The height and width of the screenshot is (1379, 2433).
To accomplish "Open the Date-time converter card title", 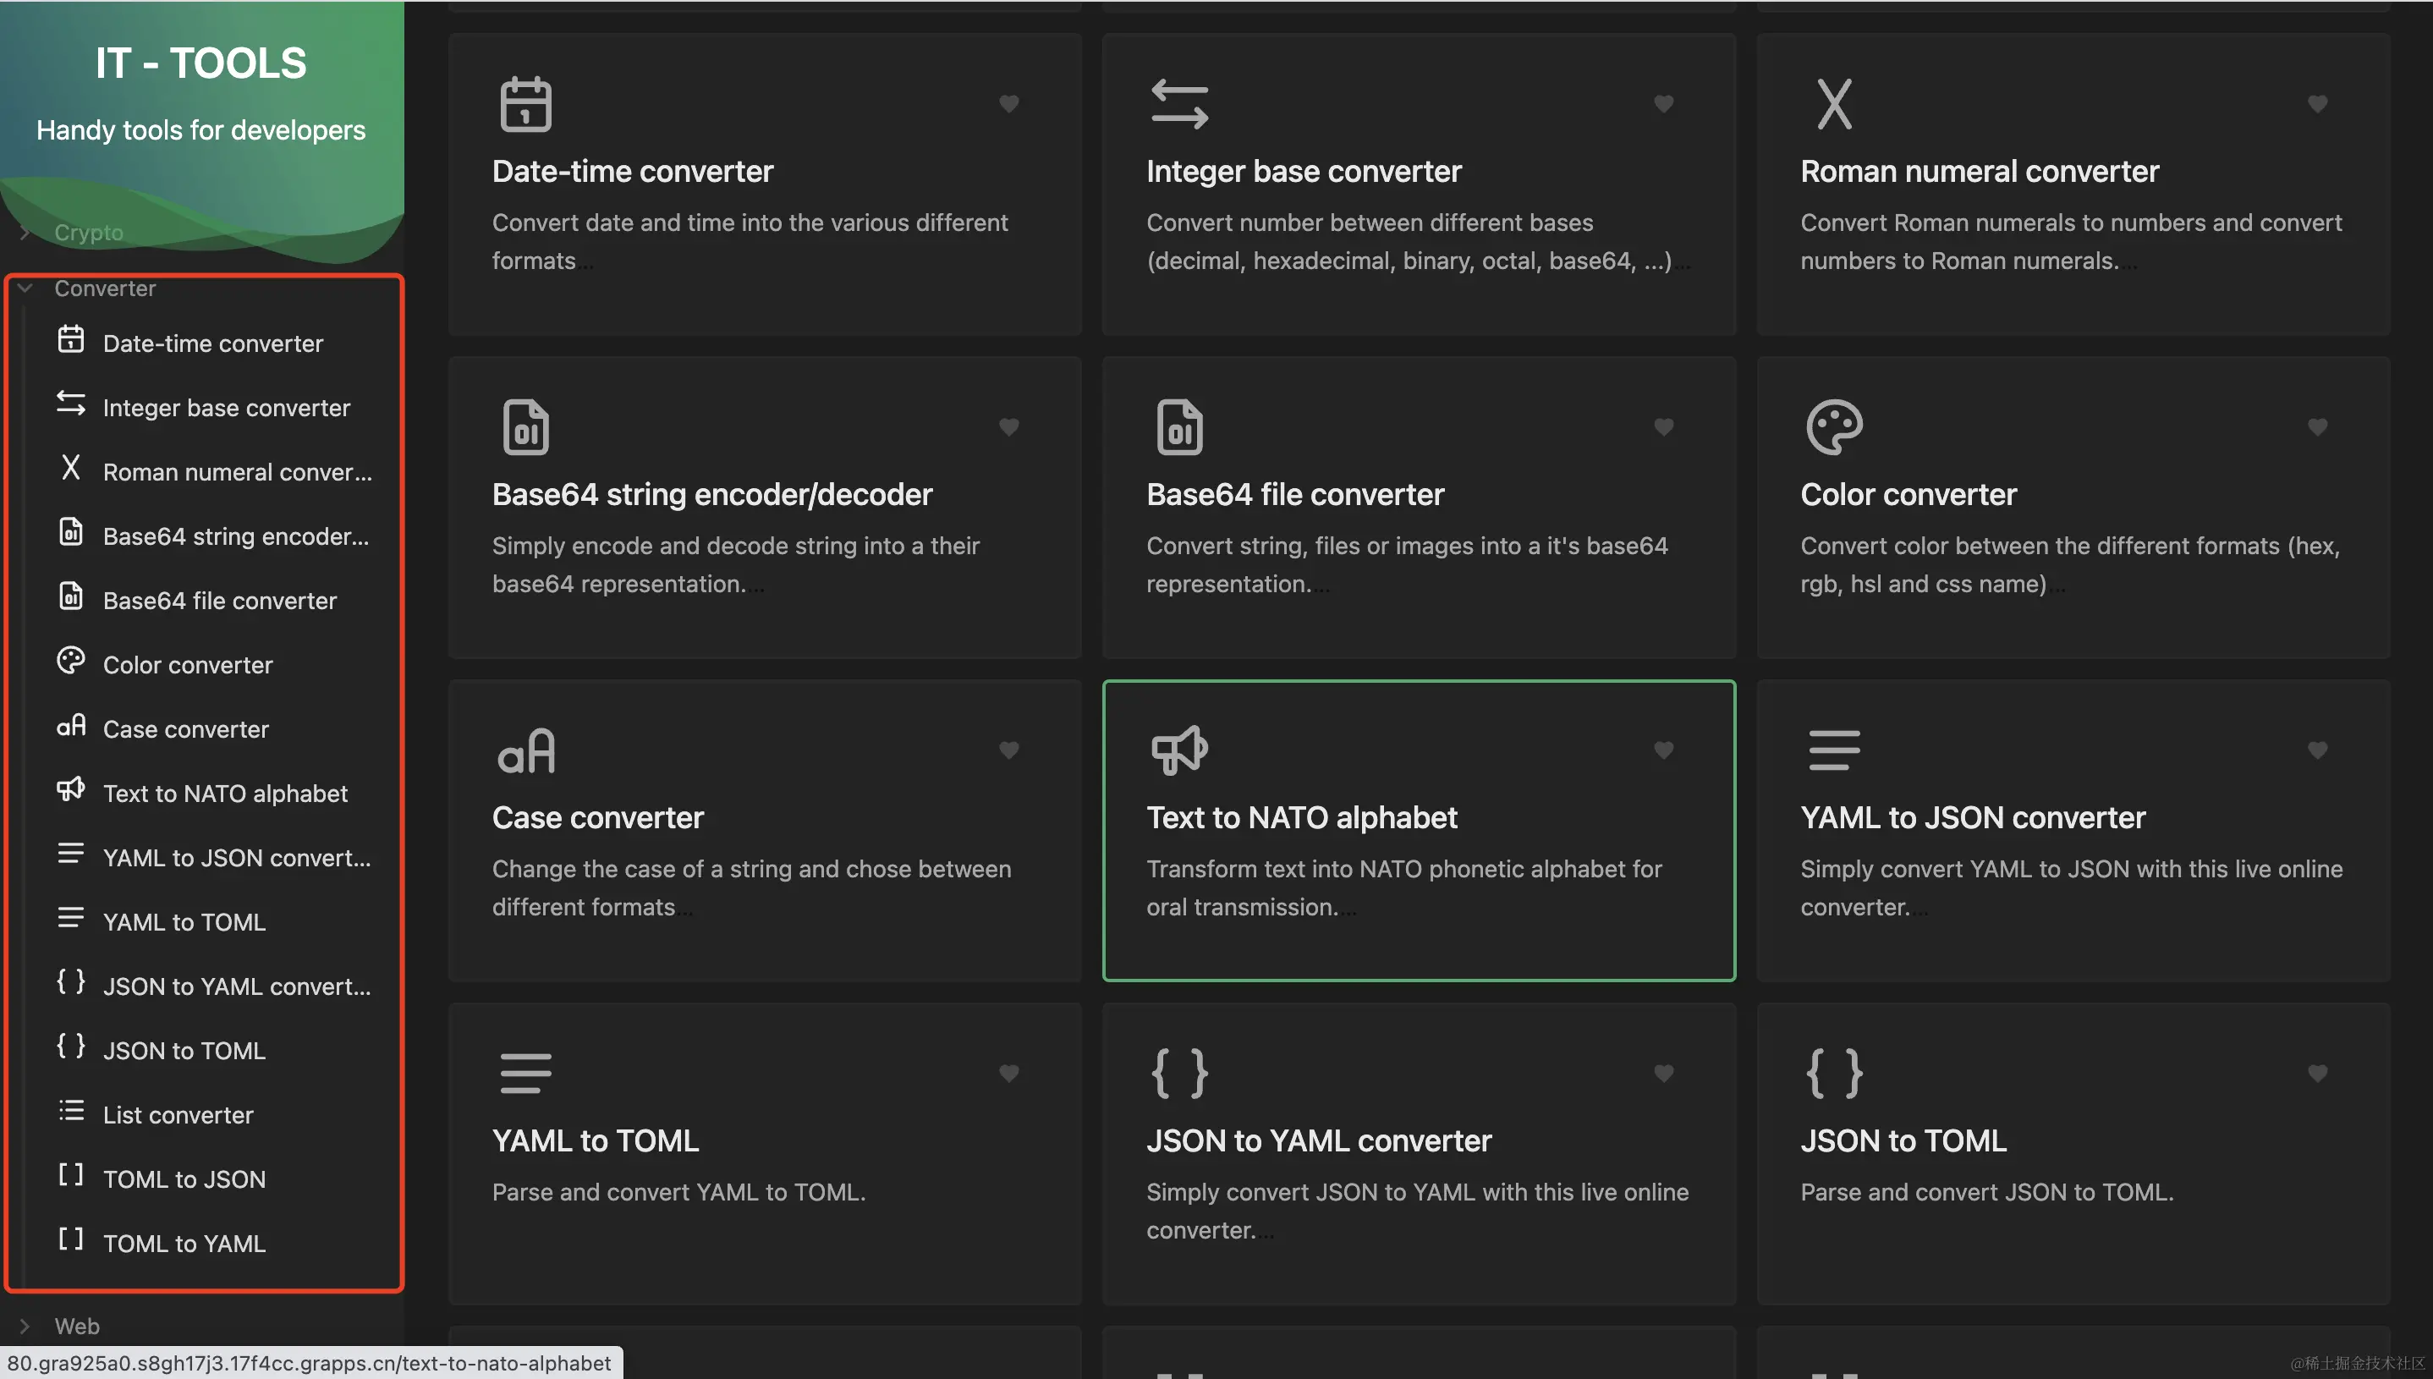I will tap(633, 172).
